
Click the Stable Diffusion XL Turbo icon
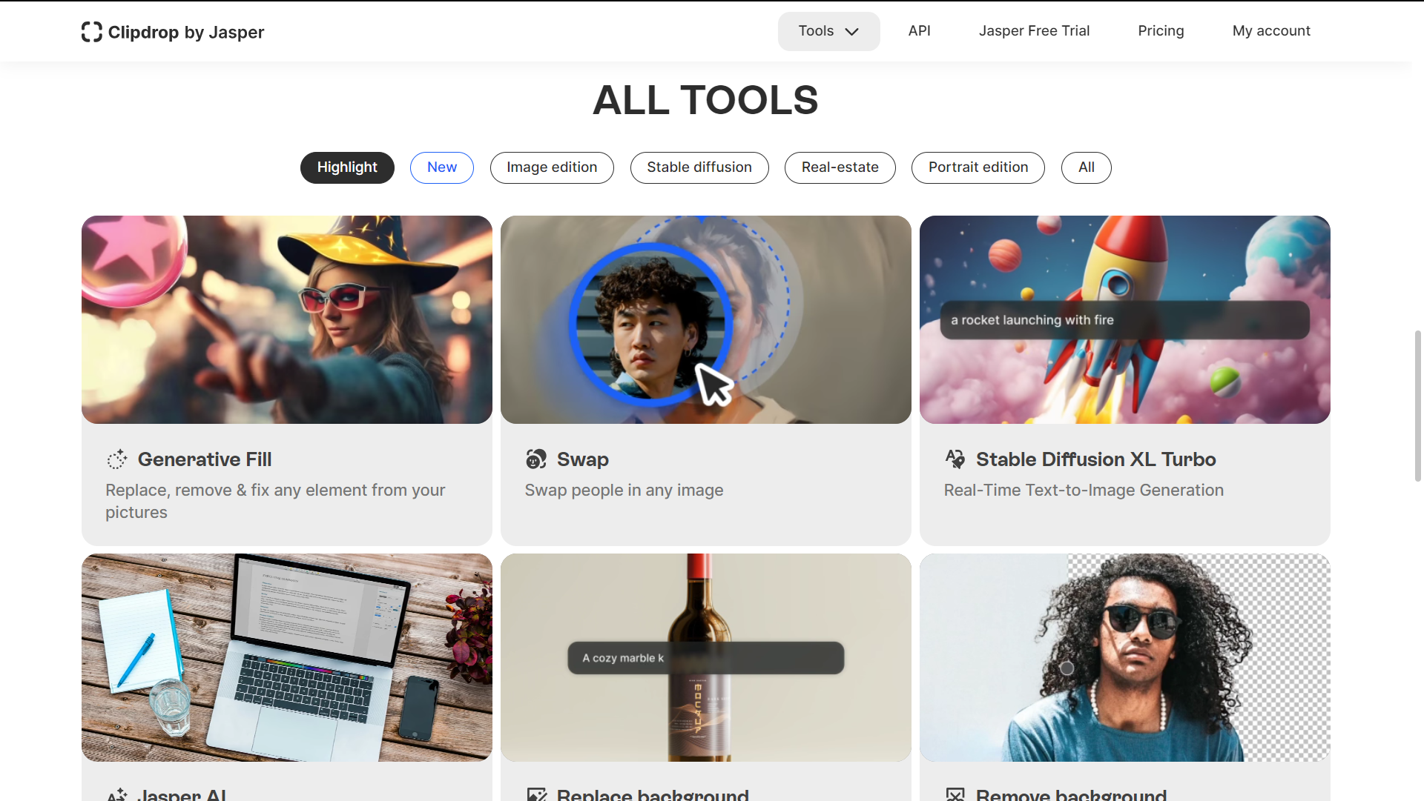(x=955, y=459)
